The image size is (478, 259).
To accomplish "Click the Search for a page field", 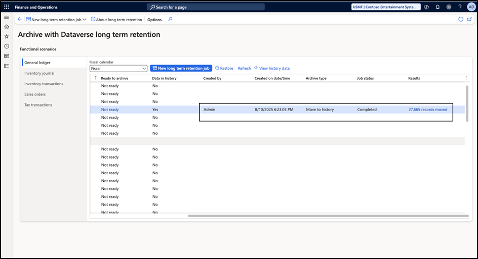I will pyautogui.click(x=206, y=7).
